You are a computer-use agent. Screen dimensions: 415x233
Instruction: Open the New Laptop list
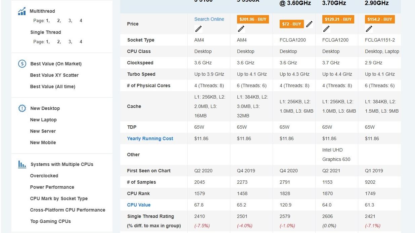(43, 120)
